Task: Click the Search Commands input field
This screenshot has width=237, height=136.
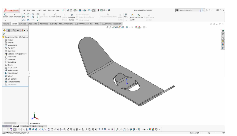Action: coord(189,10)
